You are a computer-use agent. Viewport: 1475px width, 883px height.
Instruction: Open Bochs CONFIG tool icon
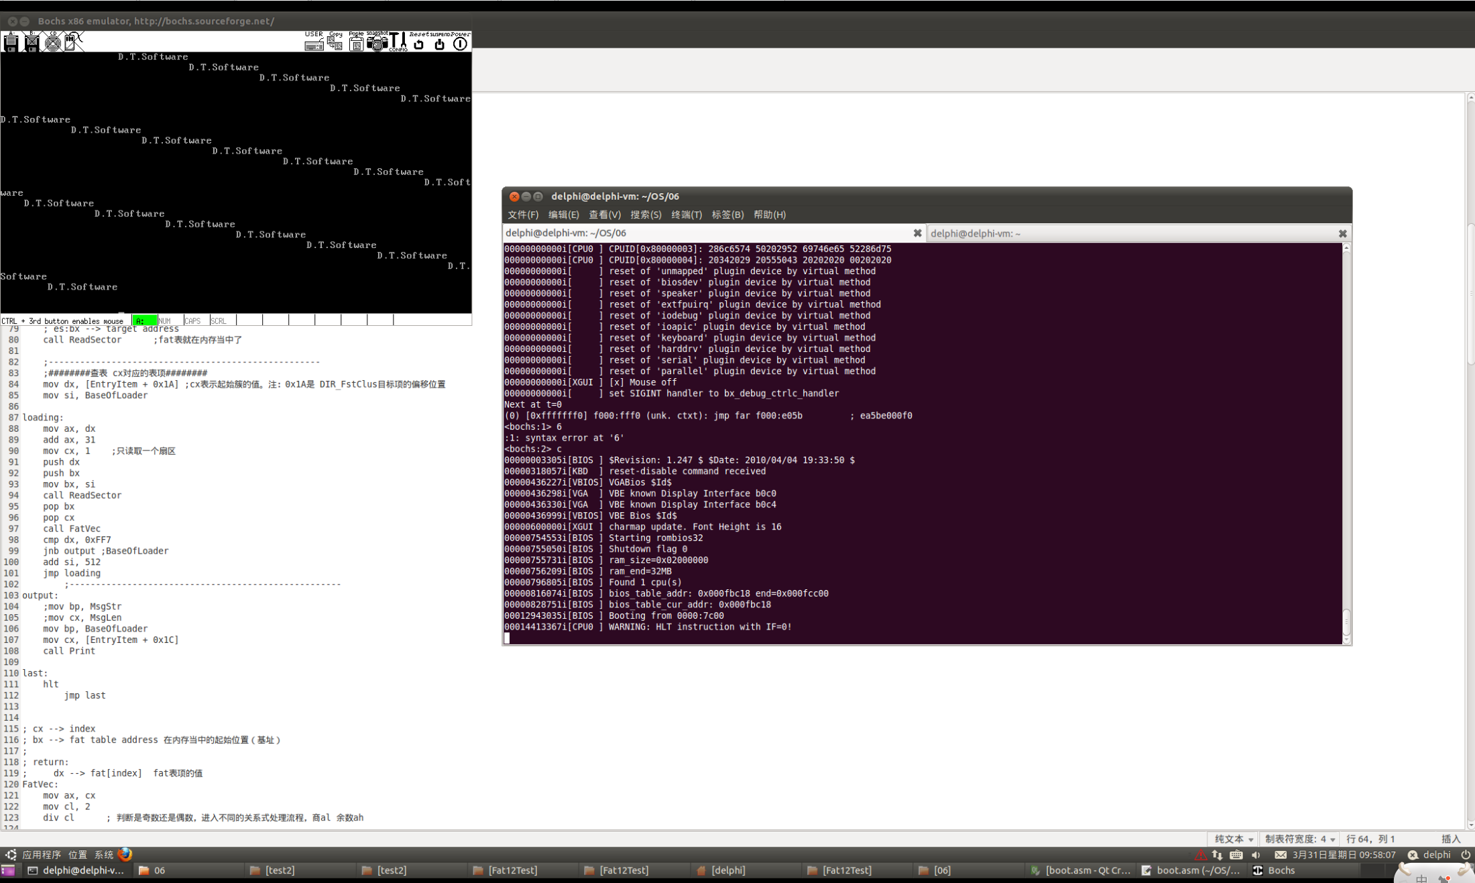tap(398, 42)
